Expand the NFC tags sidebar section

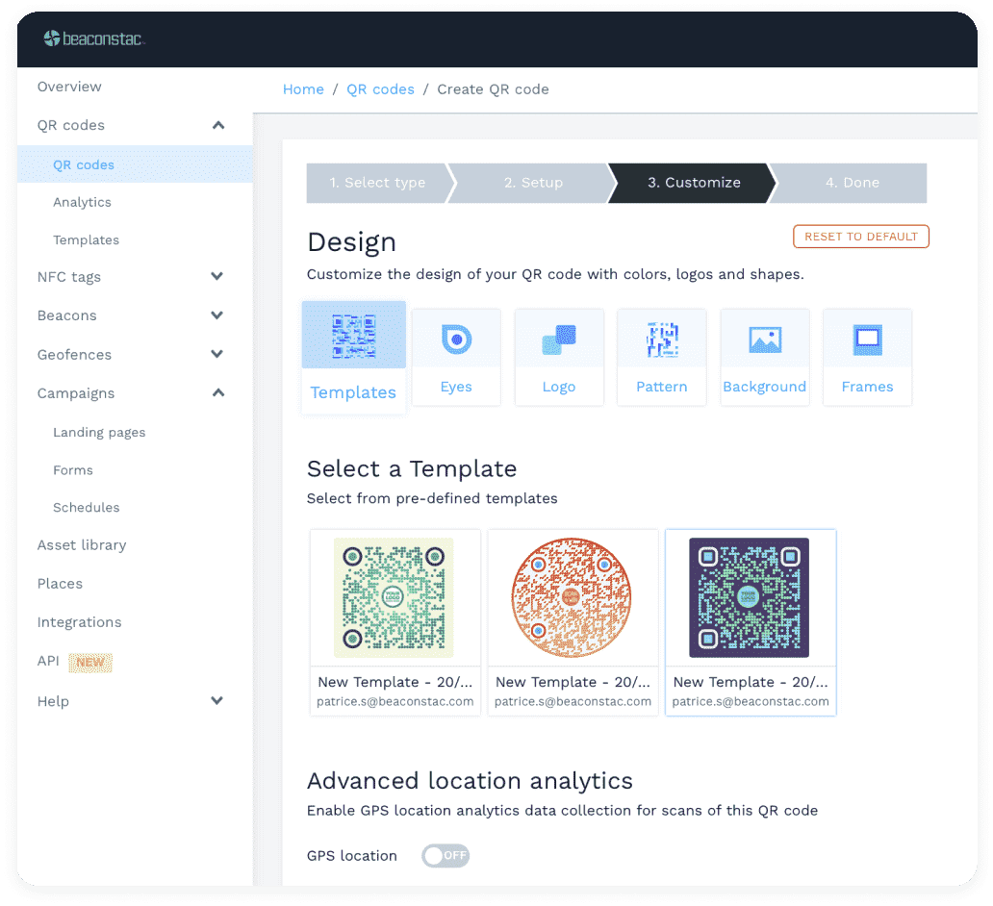[217, 276]
